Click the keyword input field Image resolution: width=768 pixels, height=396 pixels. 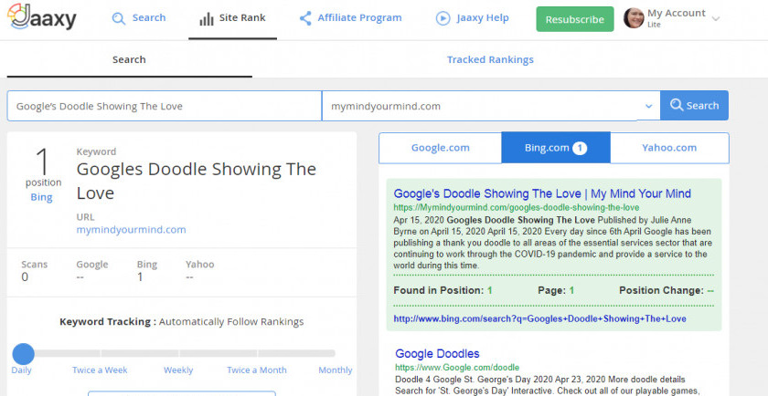tap(164, 106)
